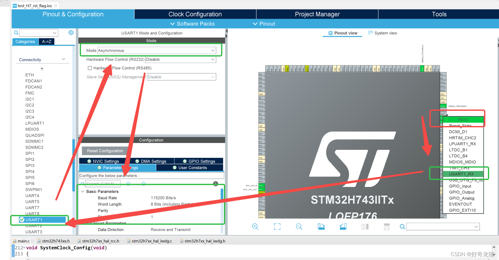Fit the chip to the view area
Screen dimensions: 499x260
pyautogui.click(x=277, y=226)
